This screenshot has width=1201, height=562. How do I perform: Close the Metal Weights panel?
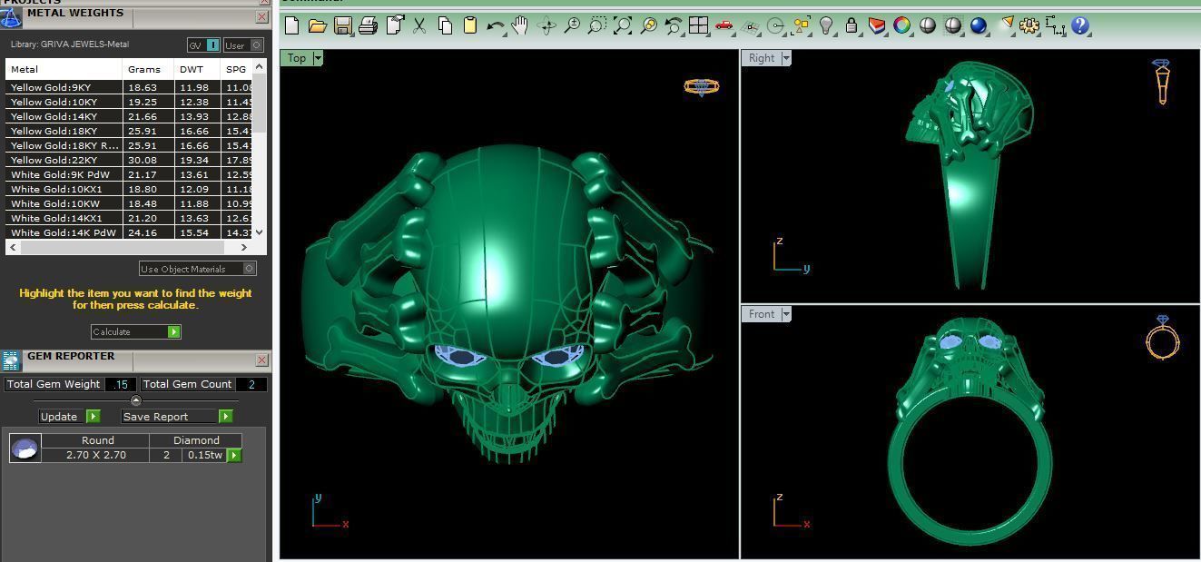click(262, 16)
